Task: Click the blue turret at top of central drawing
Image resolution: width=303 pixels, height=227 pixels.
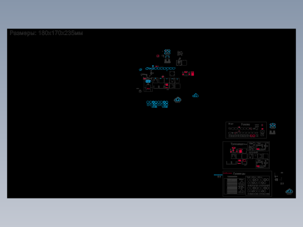Action: pos(167,52)
